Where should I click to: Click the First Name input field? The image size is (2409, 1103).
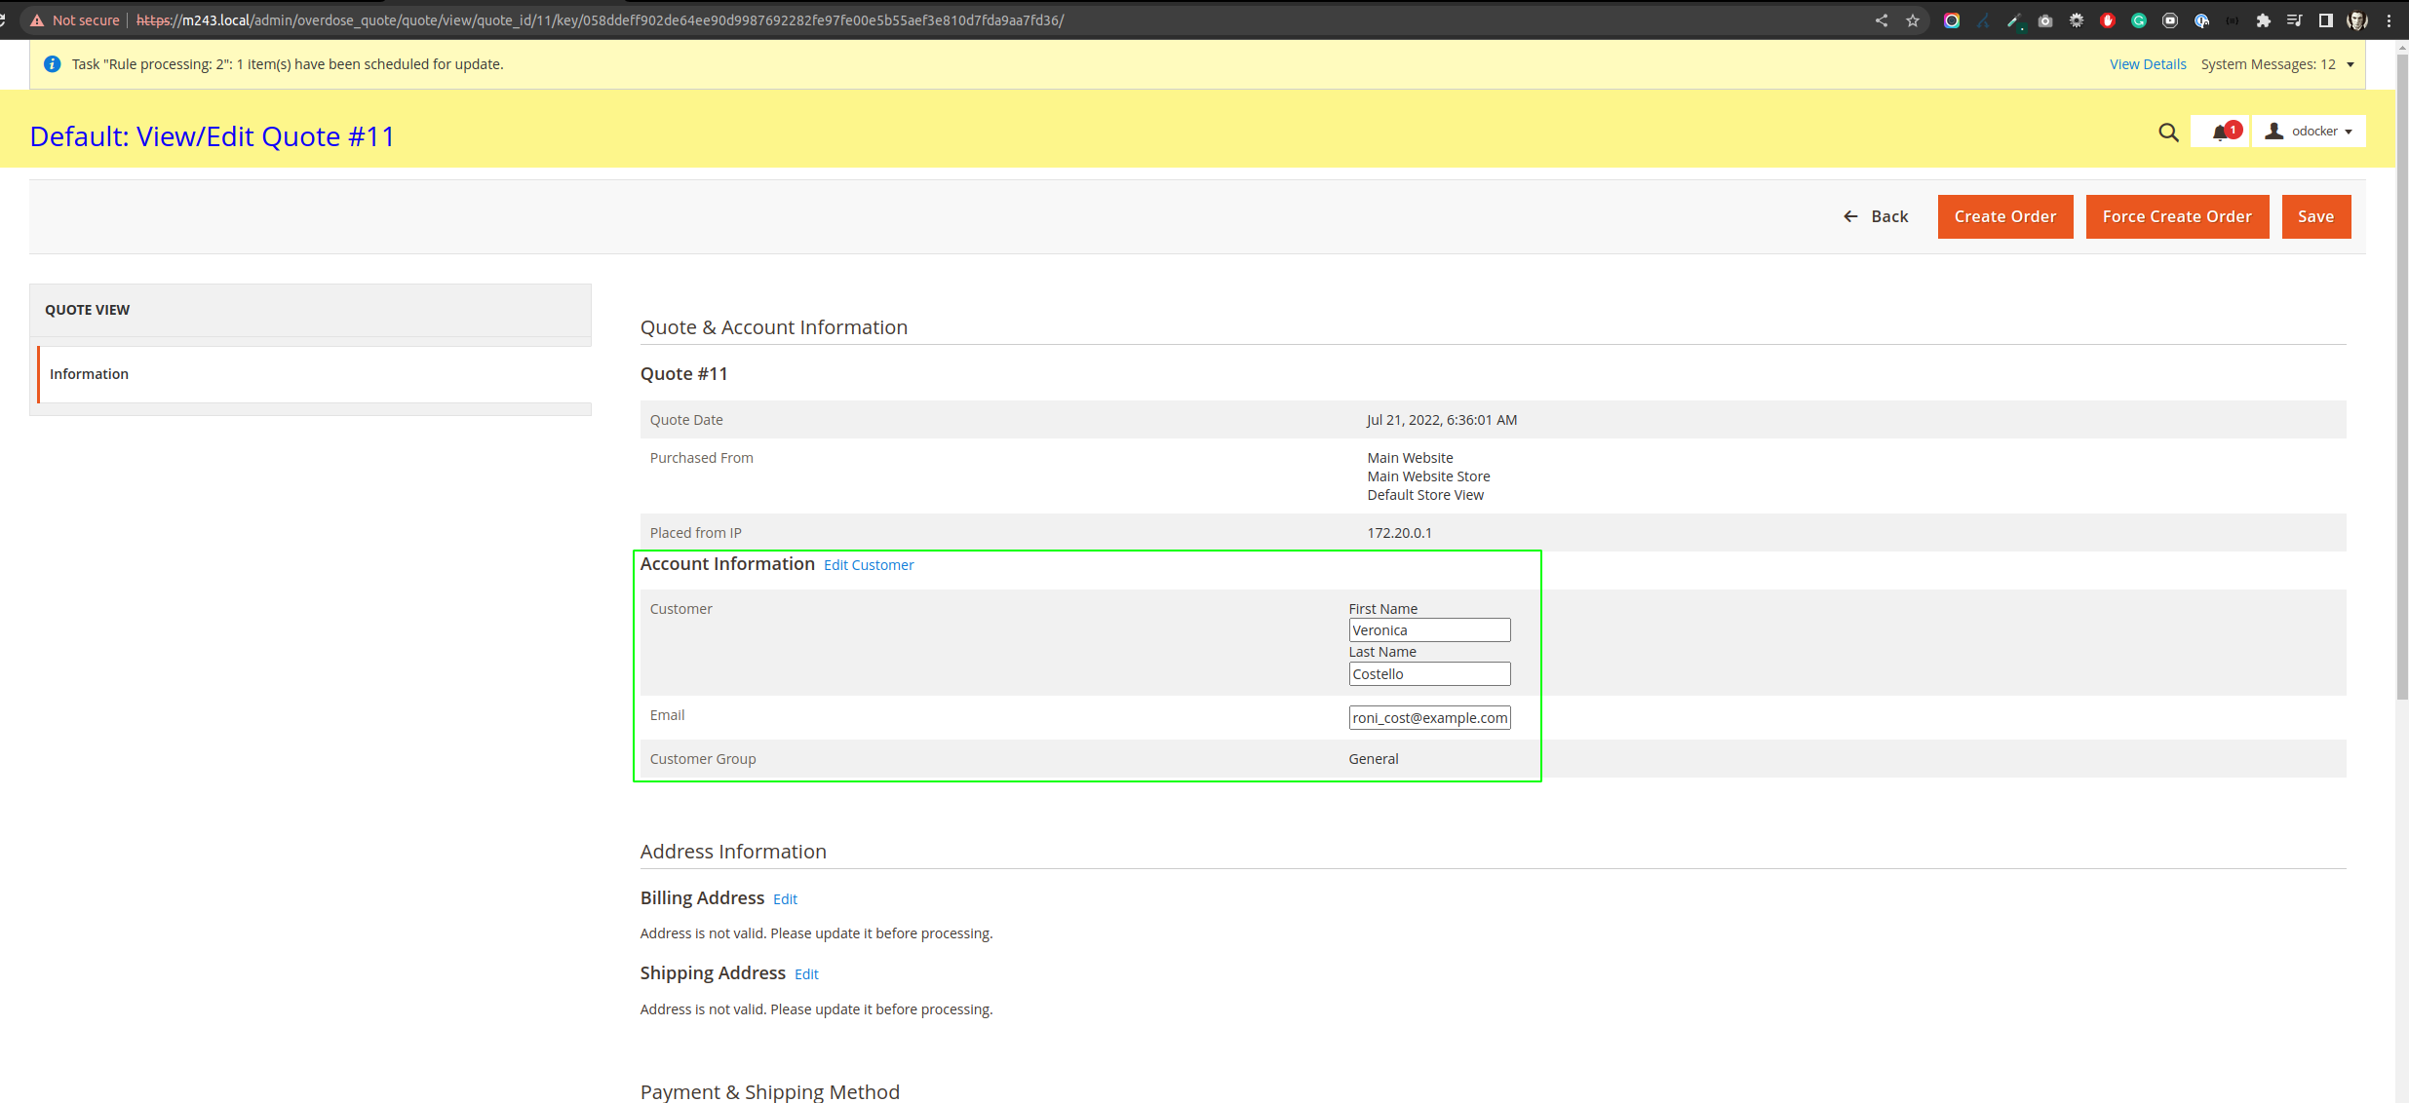tap(1429, 630)
